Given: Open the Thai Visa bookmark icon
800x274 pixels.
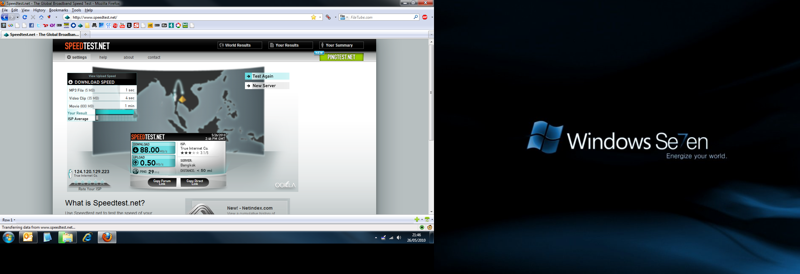Looking at the screenshot, I should coord(66,25).
